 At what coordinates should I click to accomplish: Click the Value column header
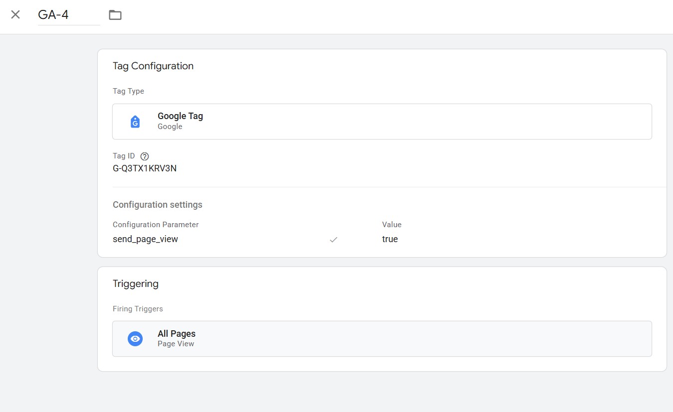(x=392, y=225)
